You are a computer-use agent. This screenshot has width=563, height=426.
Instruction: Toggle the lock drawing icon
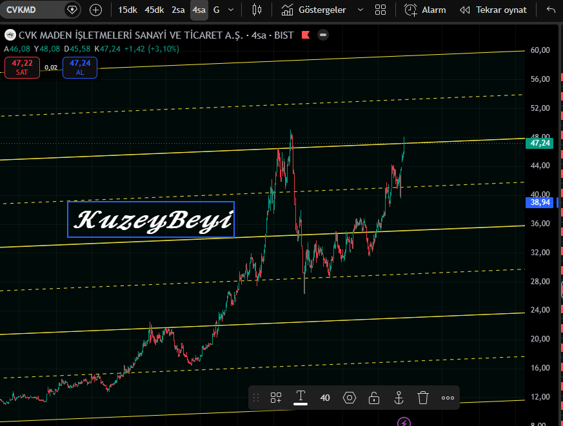pyautogui.click(x=374, y=398)
